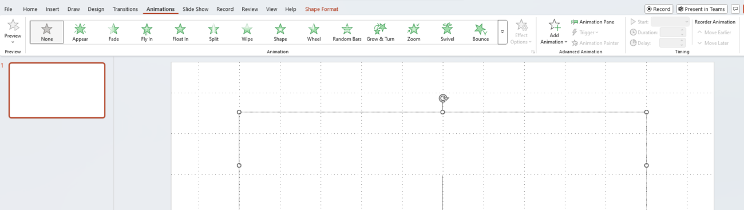Switch to the Design tab
This screenshot has width=744, height=210.
(x=96, y=9)
